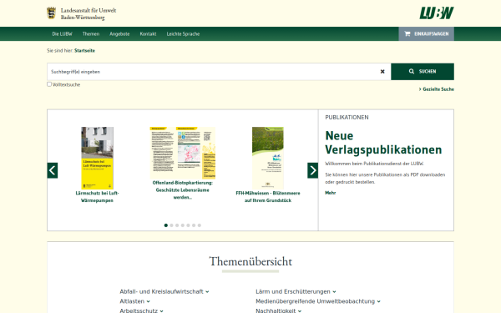Image resolution: width=501 pixels, height=313 pixels.
Task: Expand Lärm und Erschütterungen topic
Action: [296, 291]
